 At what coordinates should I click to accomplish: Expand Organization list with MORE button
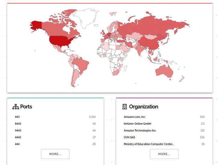tap(164, 154)
